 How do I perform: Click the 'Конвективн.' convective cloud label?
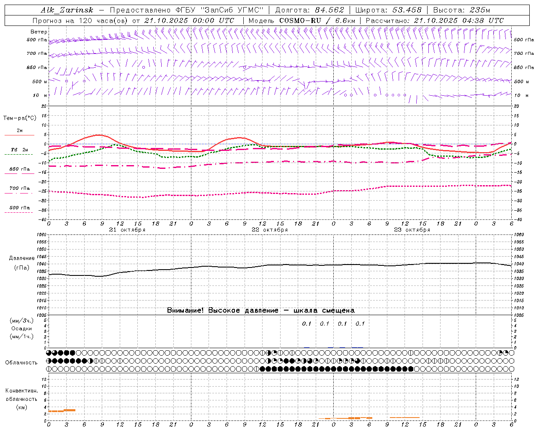pos(21,391)
